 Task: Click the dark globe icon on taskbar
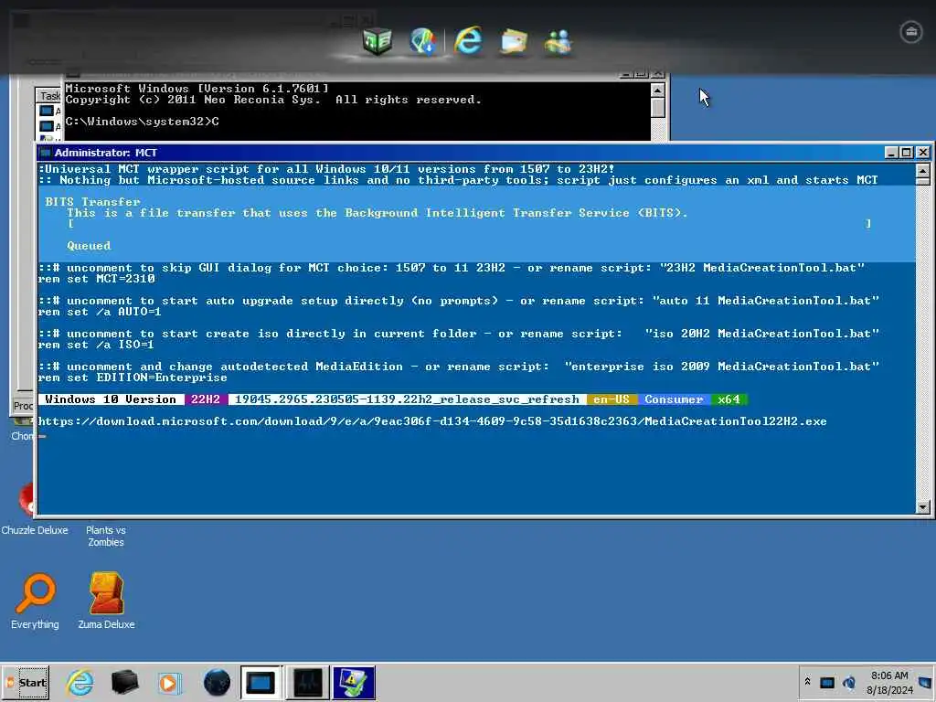217,682
